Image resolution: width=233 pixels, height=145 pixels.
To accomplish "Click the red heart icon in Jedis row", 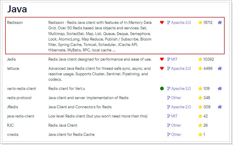I will pos(162,59).
